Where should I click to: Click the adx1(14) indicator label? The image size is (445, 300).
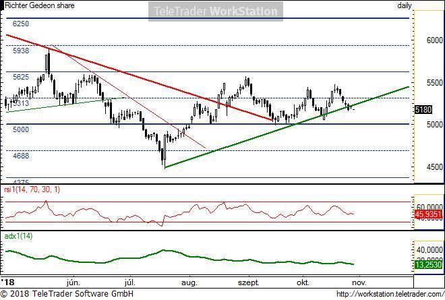18,236
